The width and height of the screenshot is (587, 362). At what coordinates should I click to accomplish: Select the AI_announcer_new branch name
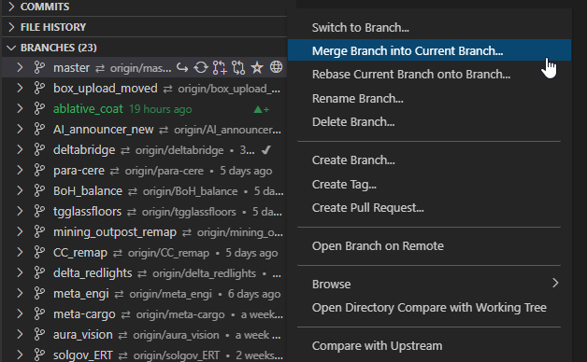pyautogui.click(x=104, y=130)
